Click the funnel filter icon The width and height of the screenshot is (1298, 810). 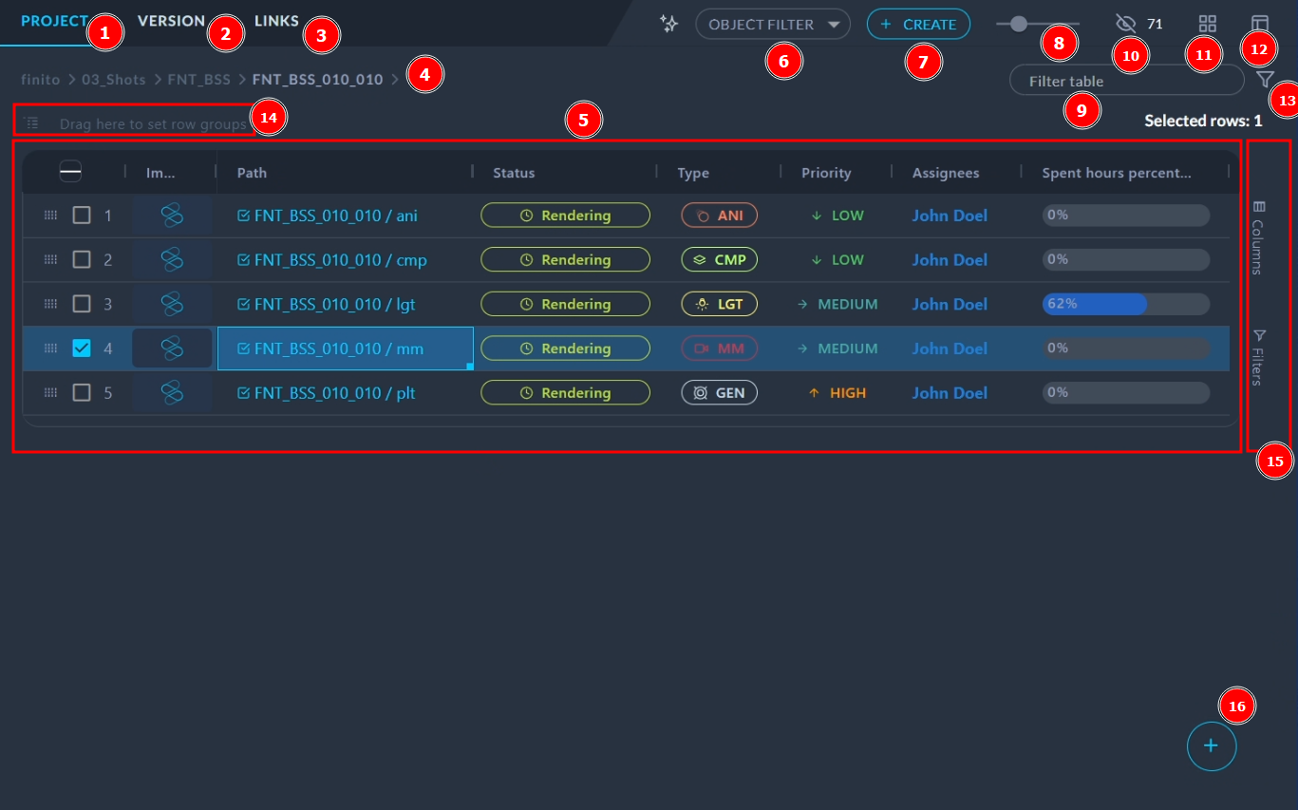(1265, 80)
